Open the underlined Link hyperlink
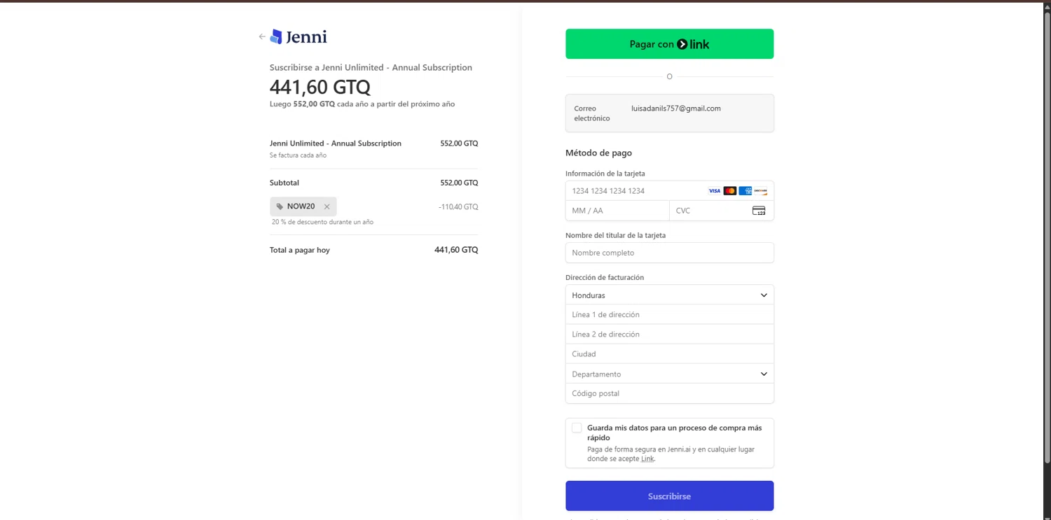 pyautogui.click(x=647, y=458)
